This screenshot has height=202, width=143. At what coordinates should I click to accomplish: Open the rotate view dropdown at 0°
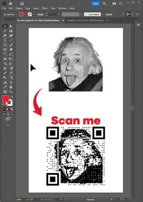pyautogui.click(x=41, y=200)
